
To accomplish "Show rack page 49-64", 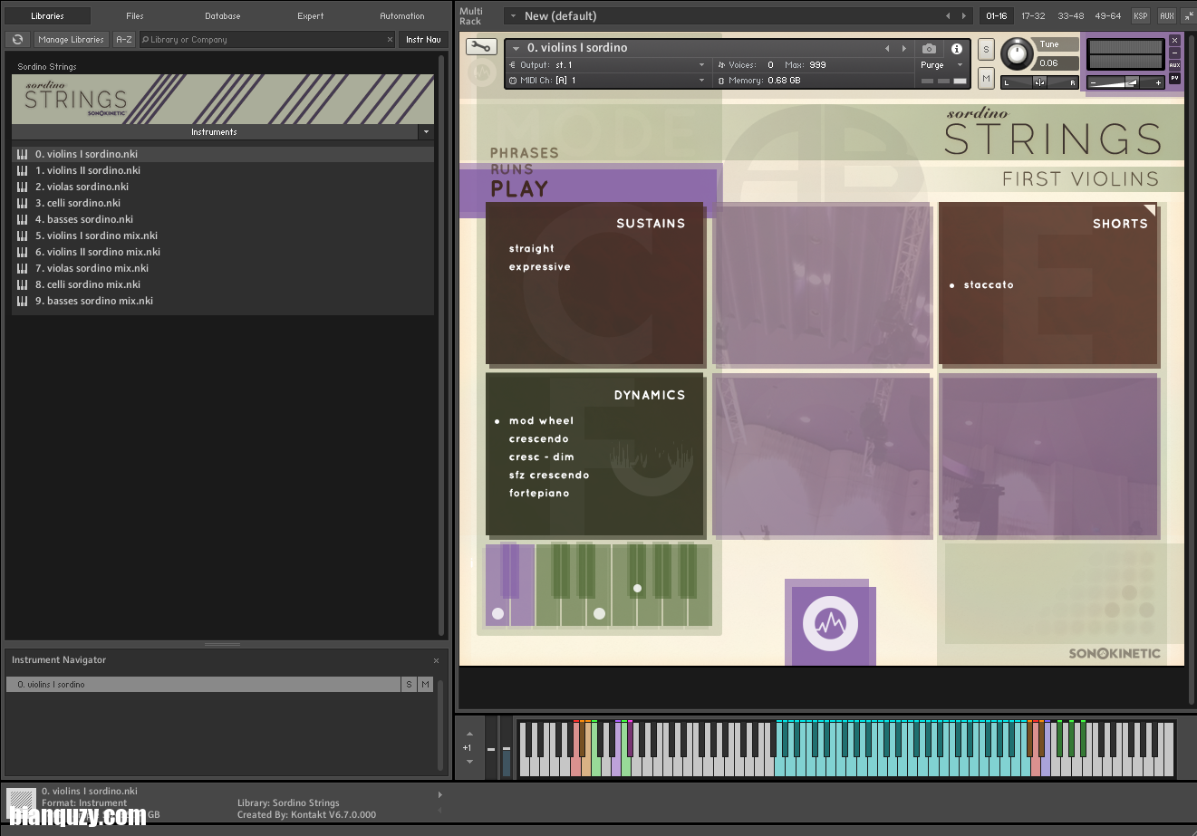I will coord(1107,15).
